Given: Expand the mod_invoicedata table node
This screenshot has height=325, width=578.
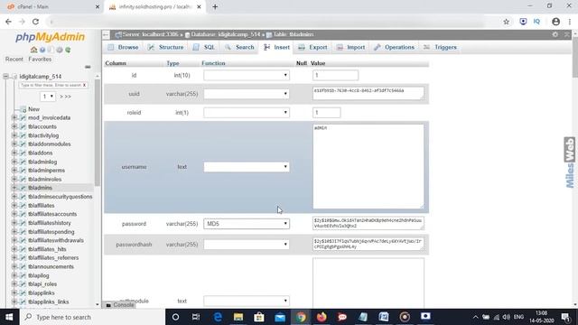Looking at the screenshot, I should [14, 118].
